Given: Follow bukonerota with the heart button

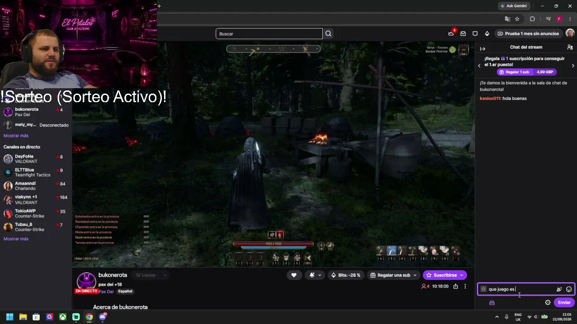Looking at the screenshot, I should (x=294, y=275).
